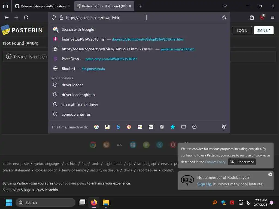Select the İndir SetupRSTAV2010 msi suggestion
Screen dimensions: 279x209
coord(139,39)
